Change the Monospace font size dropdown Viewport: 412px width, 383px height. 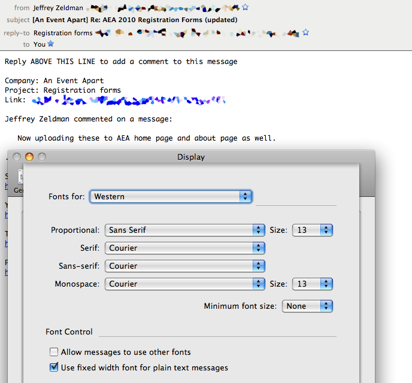pos(313,284)
